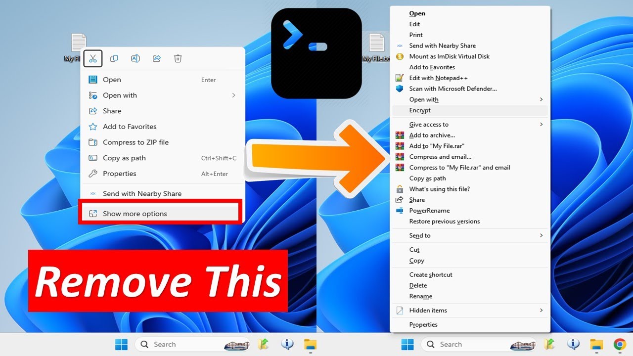Open Properties at bottom of classic menu
The height and width of the screenshot is (356, 633).
pos(470,325)
